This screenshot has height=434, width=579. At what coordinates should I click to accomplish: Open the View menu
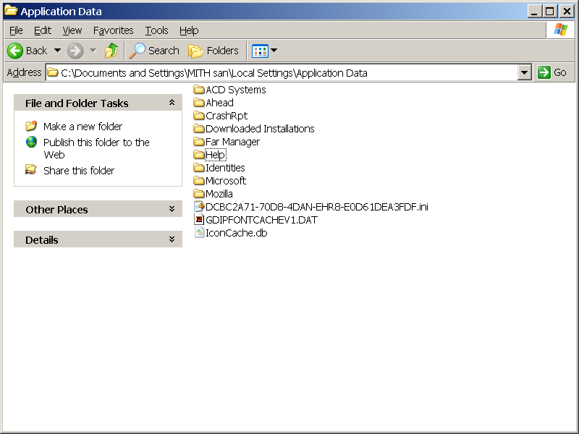point(72,30)
